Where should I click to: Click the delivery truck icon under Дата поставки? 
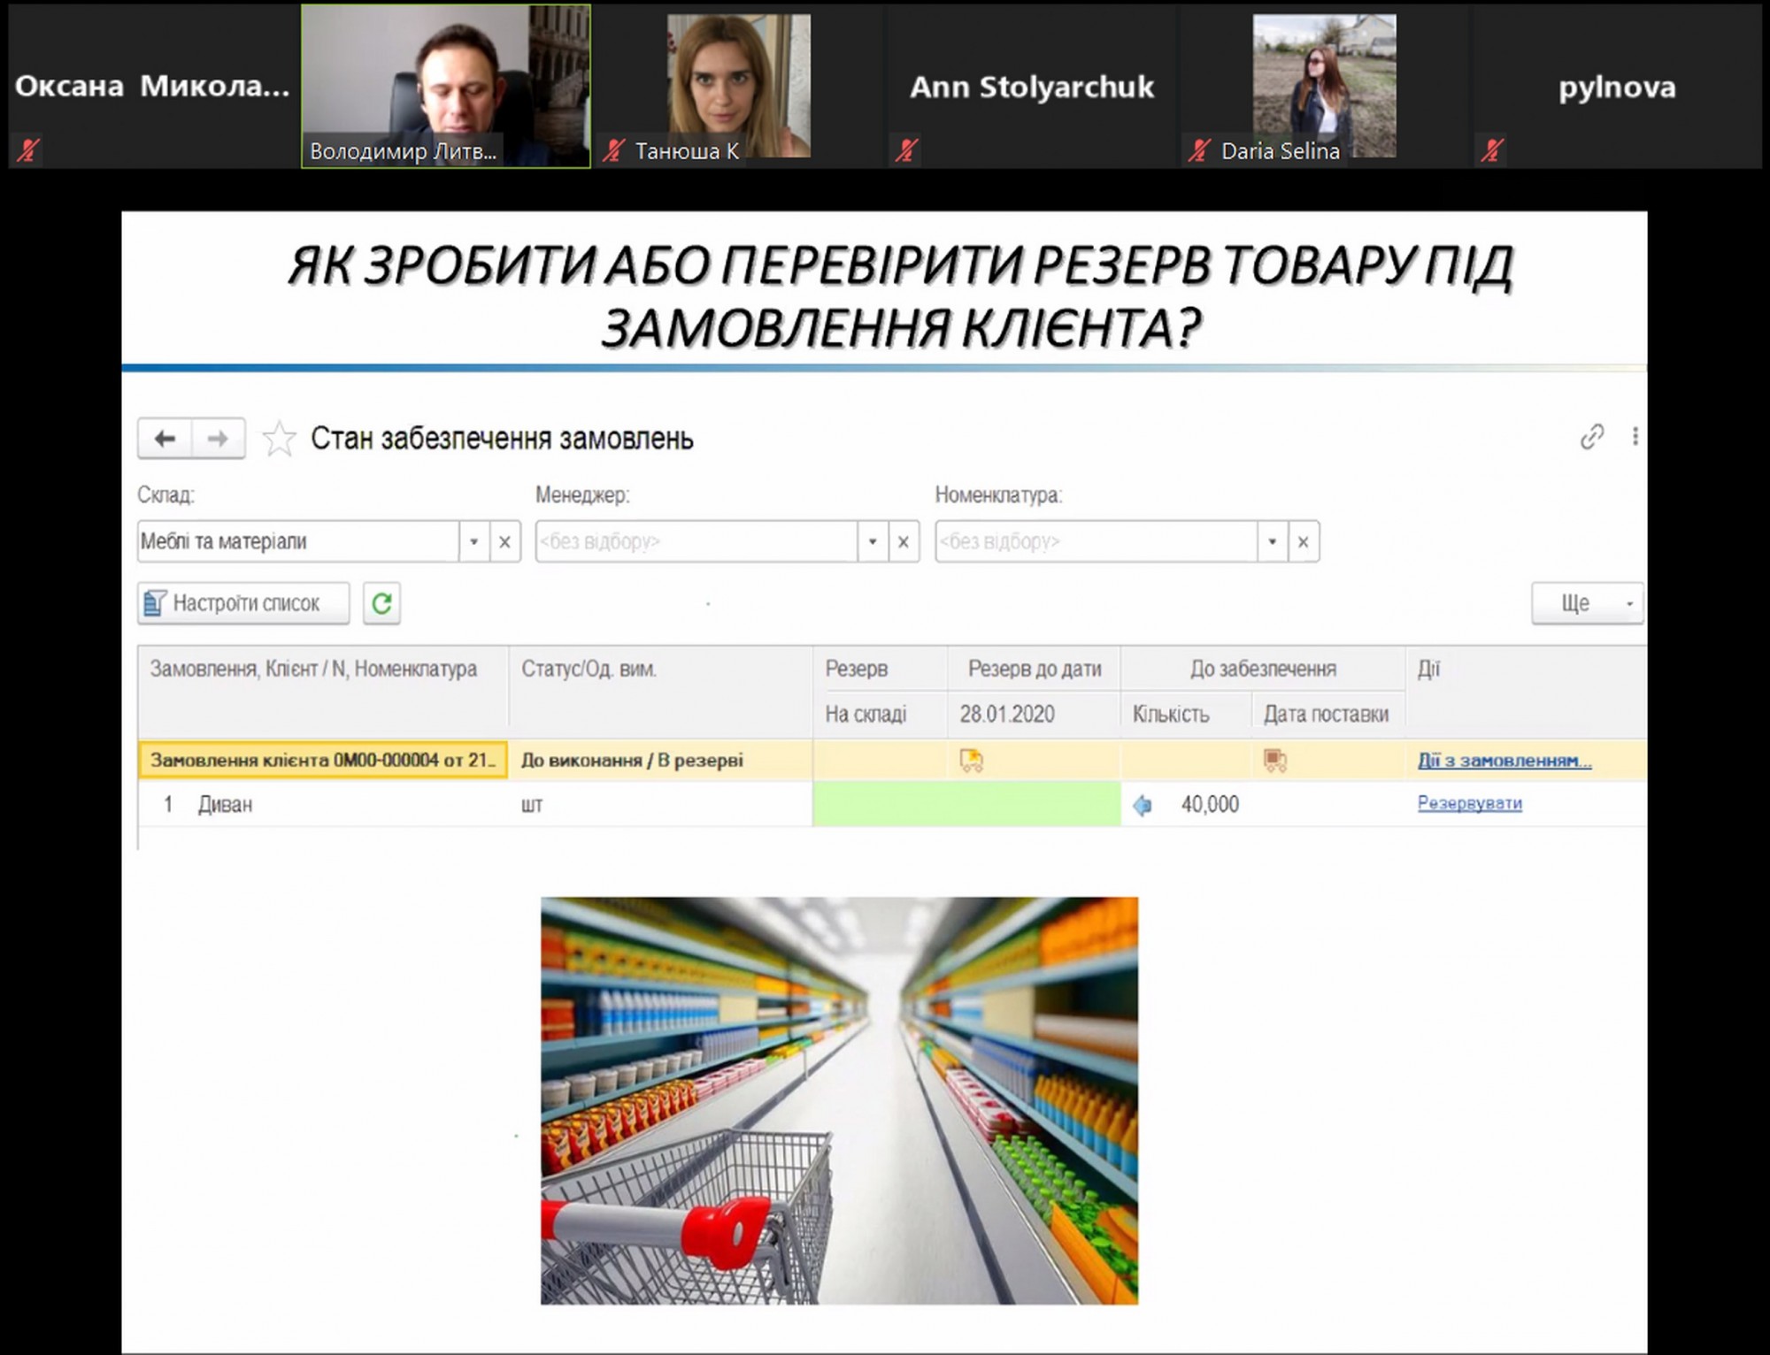pos(1275,761)
